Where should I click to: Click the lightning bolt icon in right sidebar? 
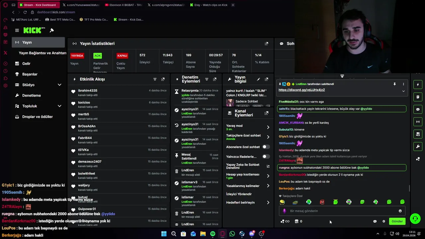click(418, 85)
